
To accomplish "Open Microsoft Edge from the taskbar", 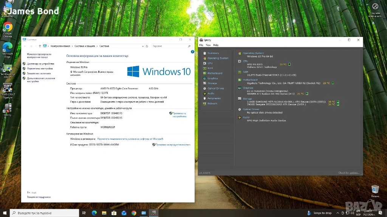I will click(94, 213).
